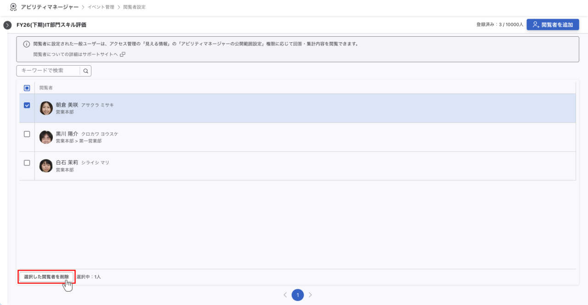The height and width of the screenshot is (305, 588).
Task: Click the Ability Manager medal logo icon
Action: tap(13, 7)
